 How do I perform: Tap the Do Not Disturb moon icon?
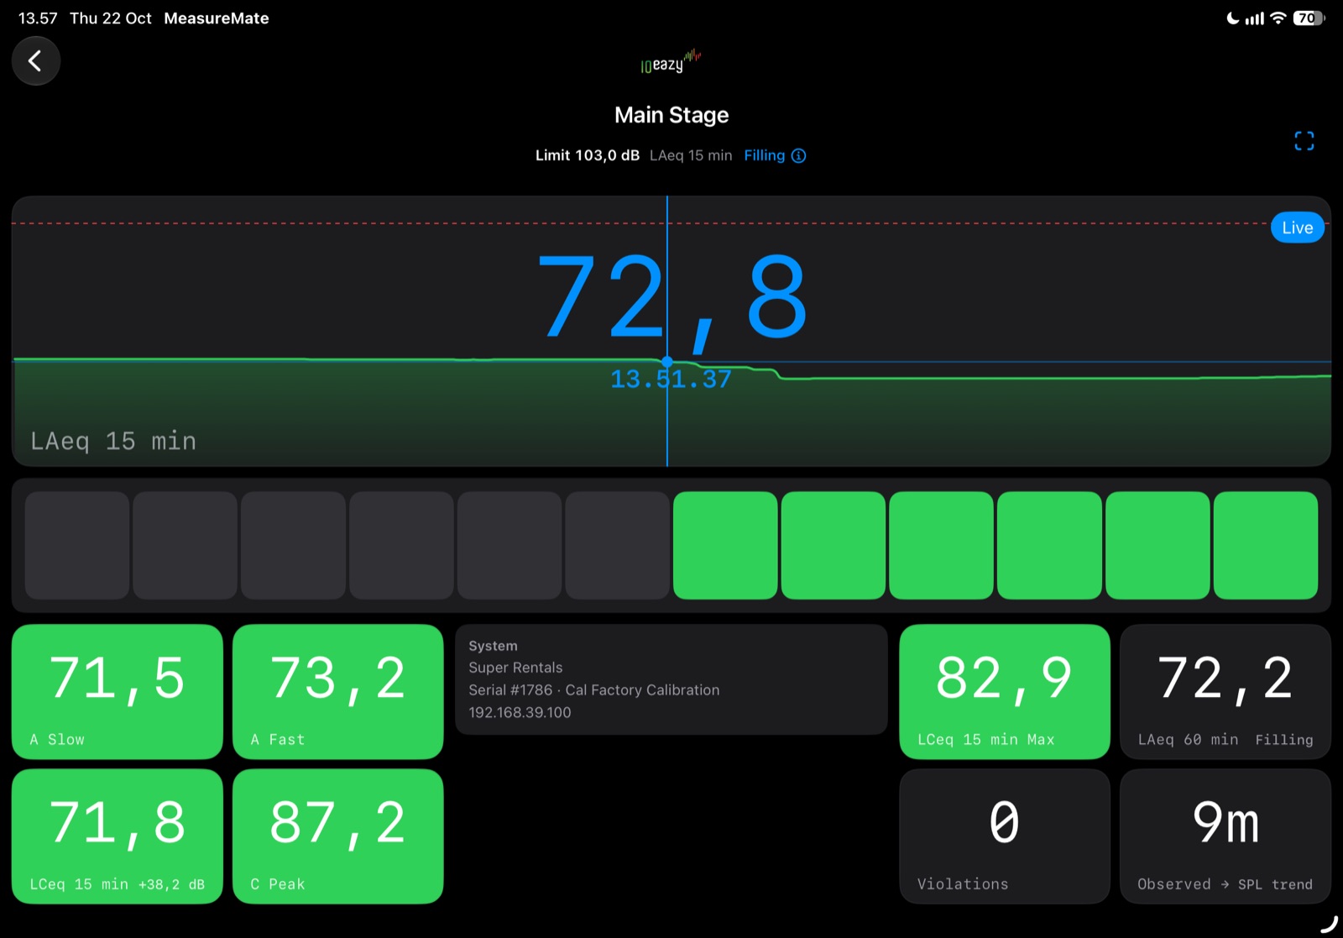click(x=1232, y=18)
